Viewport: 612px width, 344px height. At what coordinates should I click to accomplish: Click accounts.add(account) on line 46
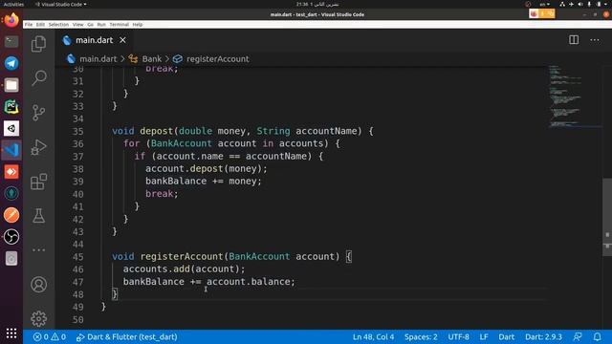point(184,269)
